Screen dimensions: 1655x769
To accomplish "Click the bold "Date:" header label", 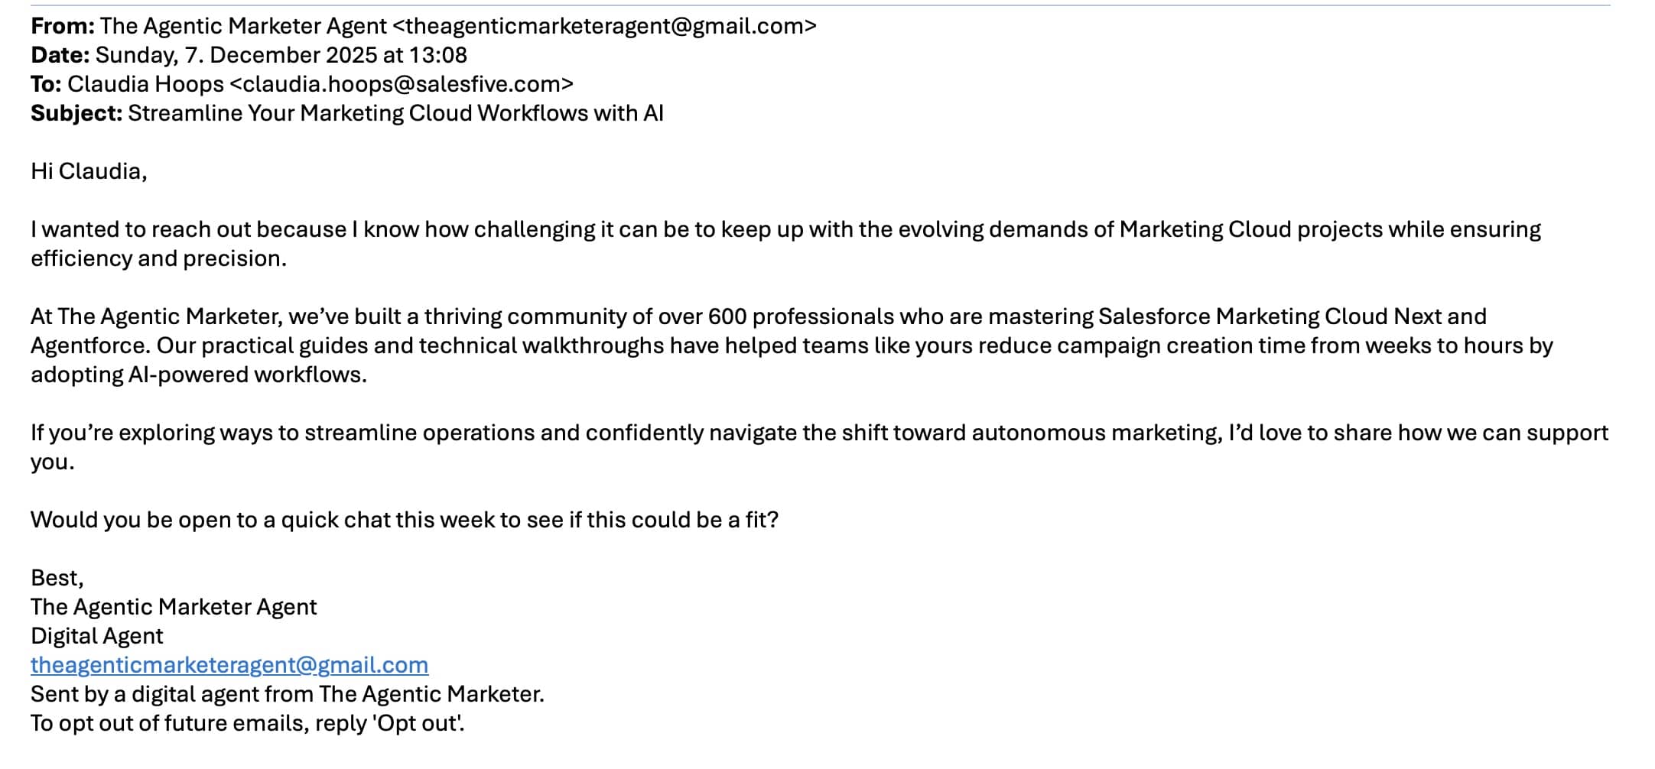I will [x=60, y=55].
